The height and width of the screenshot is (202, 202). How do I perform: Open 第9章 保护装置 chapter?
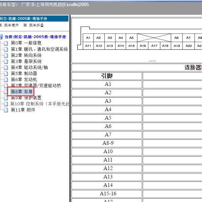click(26, 98)
